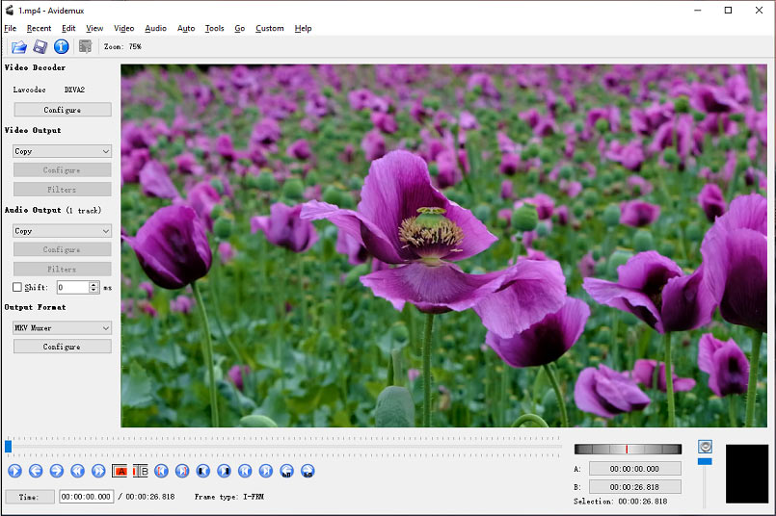The image size is (776, 516).
Task: Click the current Time input field
Action: (x=86, y=497)
